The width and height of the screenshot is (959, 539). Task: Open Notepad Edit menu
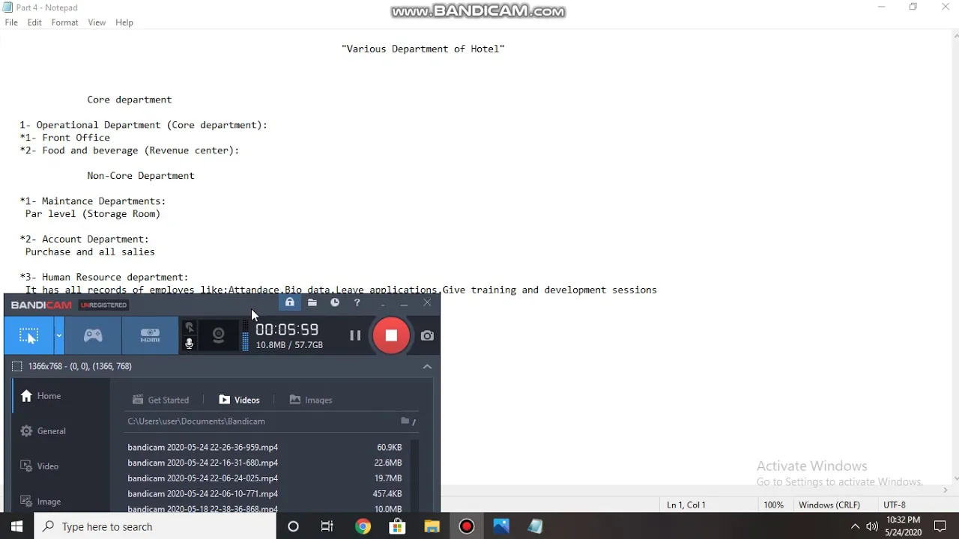click(34, 22)
